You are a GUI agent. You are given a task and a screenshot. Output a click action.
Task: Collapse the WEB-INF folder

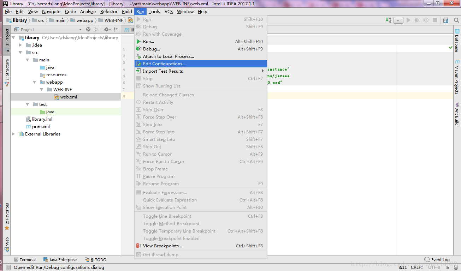42,89
